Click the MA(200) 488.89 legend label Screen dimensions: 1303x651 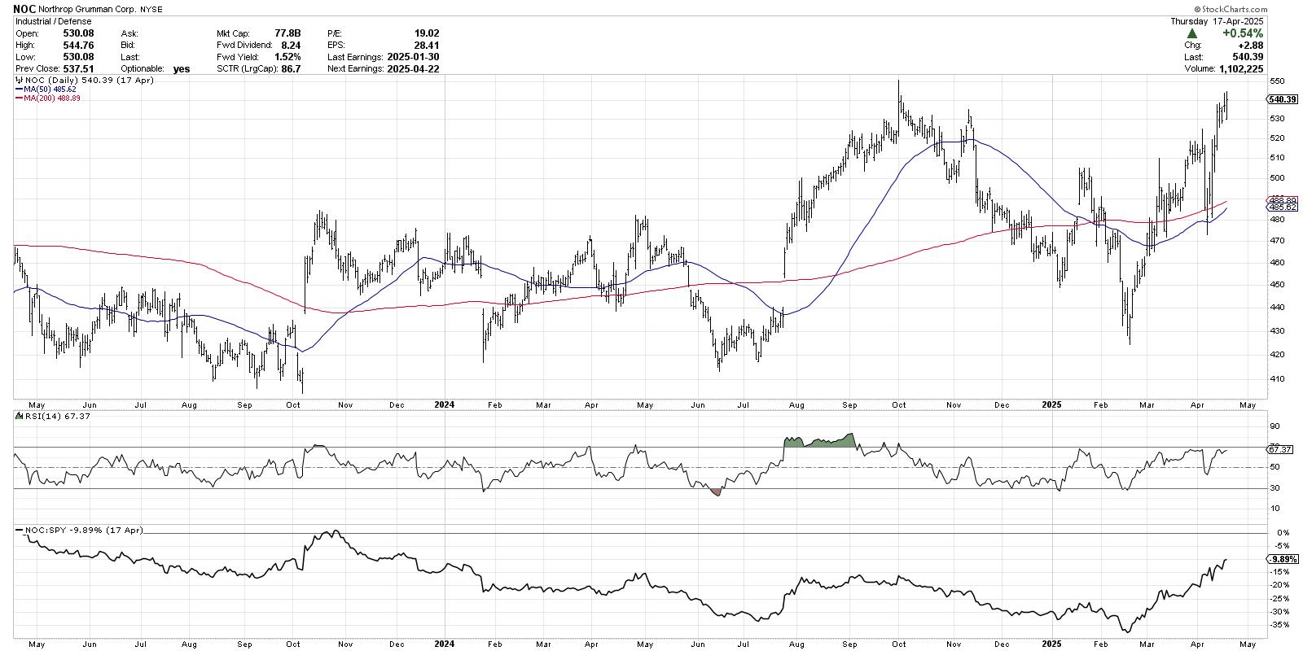pos(54,98)
